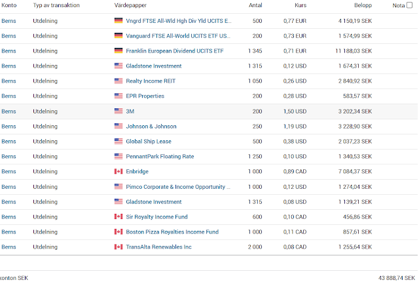This screenshot has height=282, width=419.
Task: Open the TransAlta Renewables Inc link
Action: pos(158,247)
